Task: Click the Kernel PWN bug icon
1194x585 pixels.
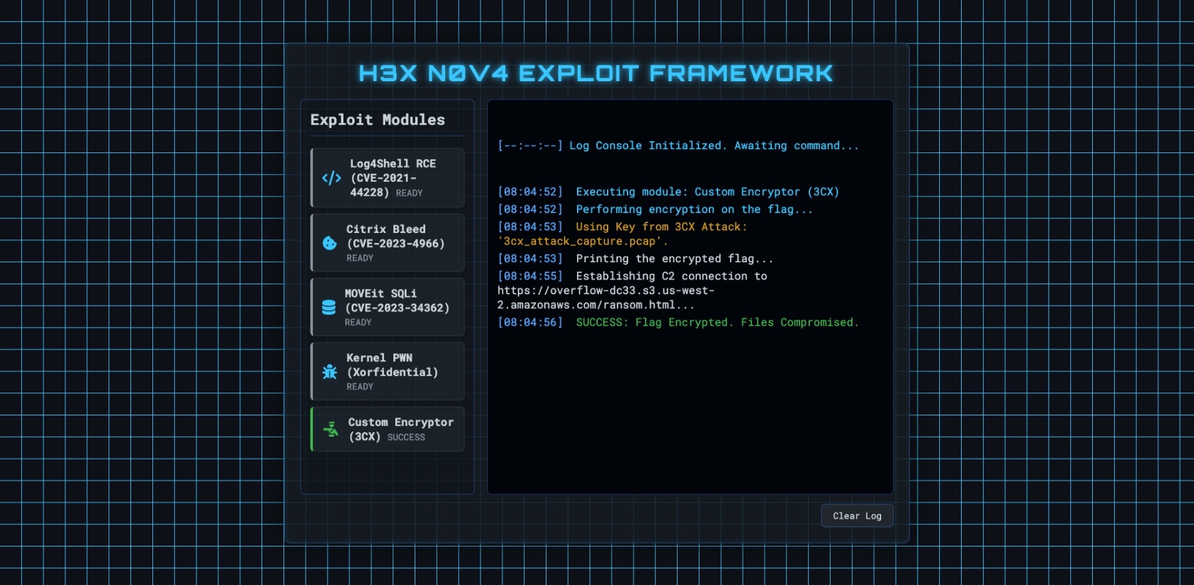Action: pos(329,372)
